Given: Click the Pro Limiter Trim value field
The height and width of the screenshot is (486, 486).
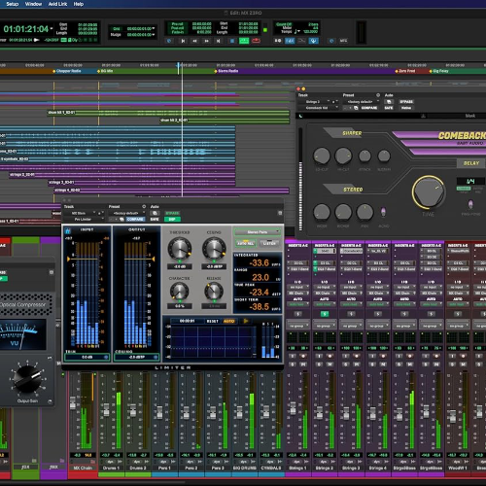Looking at the screenshot, I should pyautogui.click(x=87, y=357).
